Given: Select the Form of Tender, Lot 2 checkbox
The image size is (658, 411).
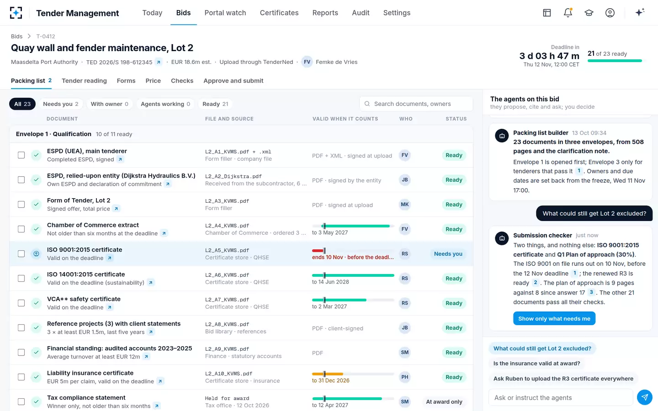Looking at the screenshot, I should [x=21, y=205].
